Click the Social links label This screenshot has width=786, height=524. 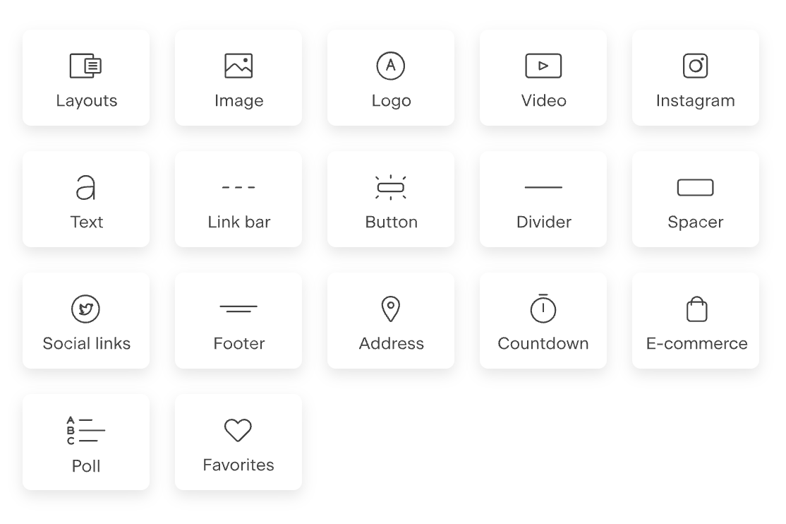(86, 343)
